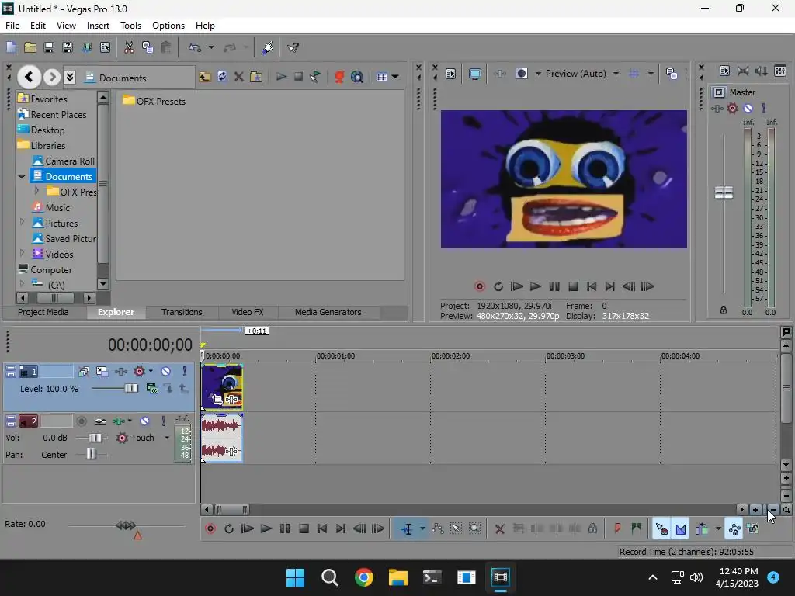
Task: Save the project using the floppy icon
Action: click(49, 47)
